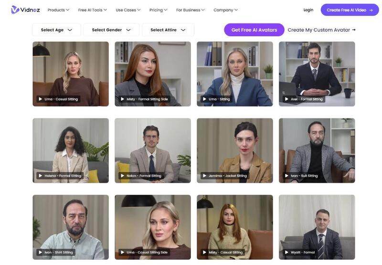The height and width of the screenshot is (265, 382).
Task: Play the Misty - Formal Sitting Side preview
Action: coord(123,99)
